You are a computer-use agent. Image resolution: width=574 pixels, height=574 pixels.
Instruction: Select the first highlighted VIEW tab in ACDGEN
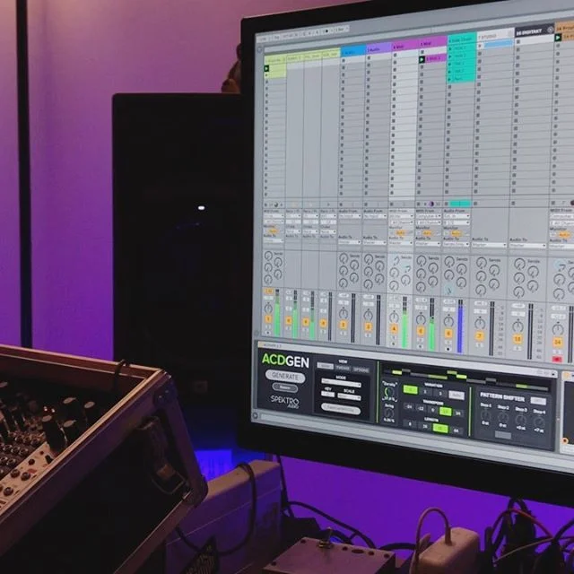[x=325, y=366]
